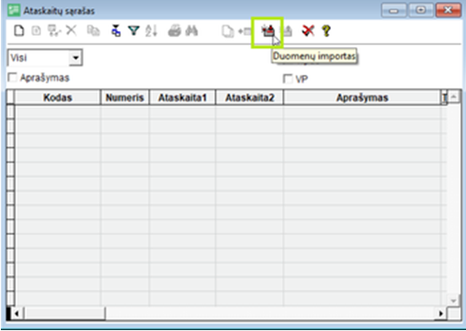The height and width of the screenshot is (331, 466).
Task: Click the grayed copy pages icon
Action: (93, 31)
